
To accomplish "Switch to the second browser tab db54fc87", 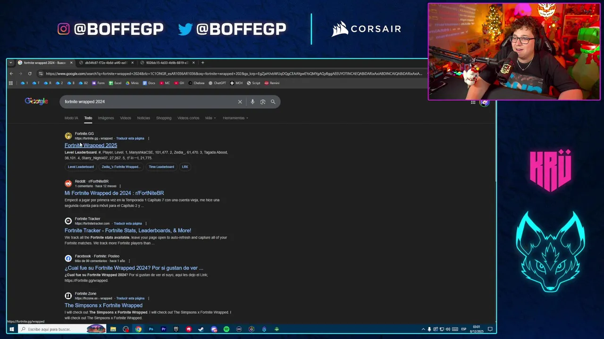I will 106,63.
